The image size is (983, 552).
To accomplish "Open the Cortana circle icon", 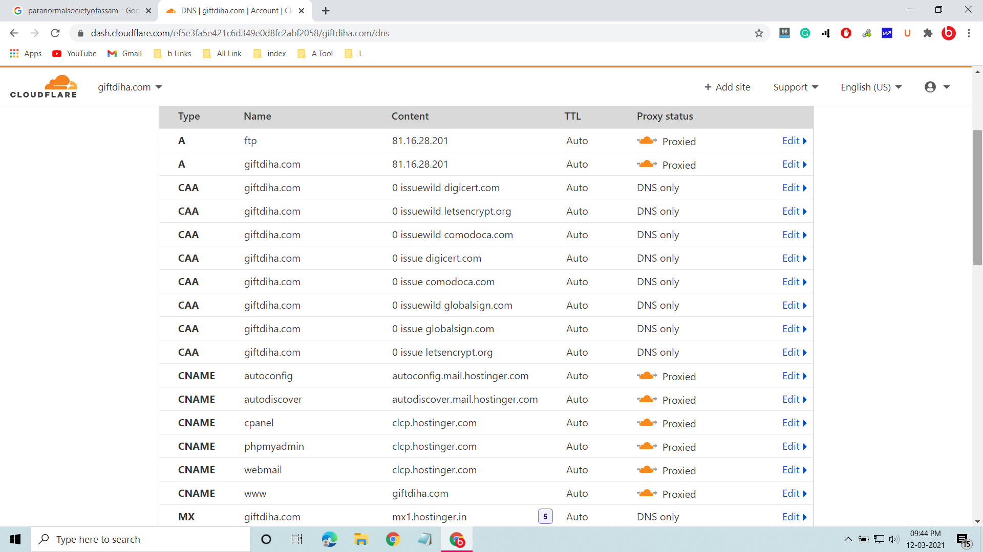I will pyautogui.click(x=266, y=539).
